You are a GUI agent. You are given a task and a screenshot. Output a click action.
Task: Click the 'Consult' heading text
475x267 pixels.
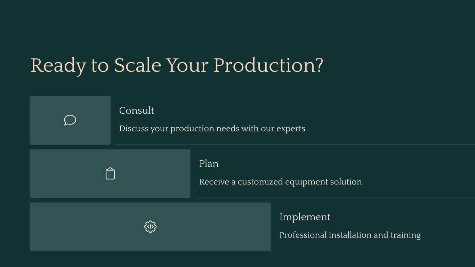[x=137, y=111]
